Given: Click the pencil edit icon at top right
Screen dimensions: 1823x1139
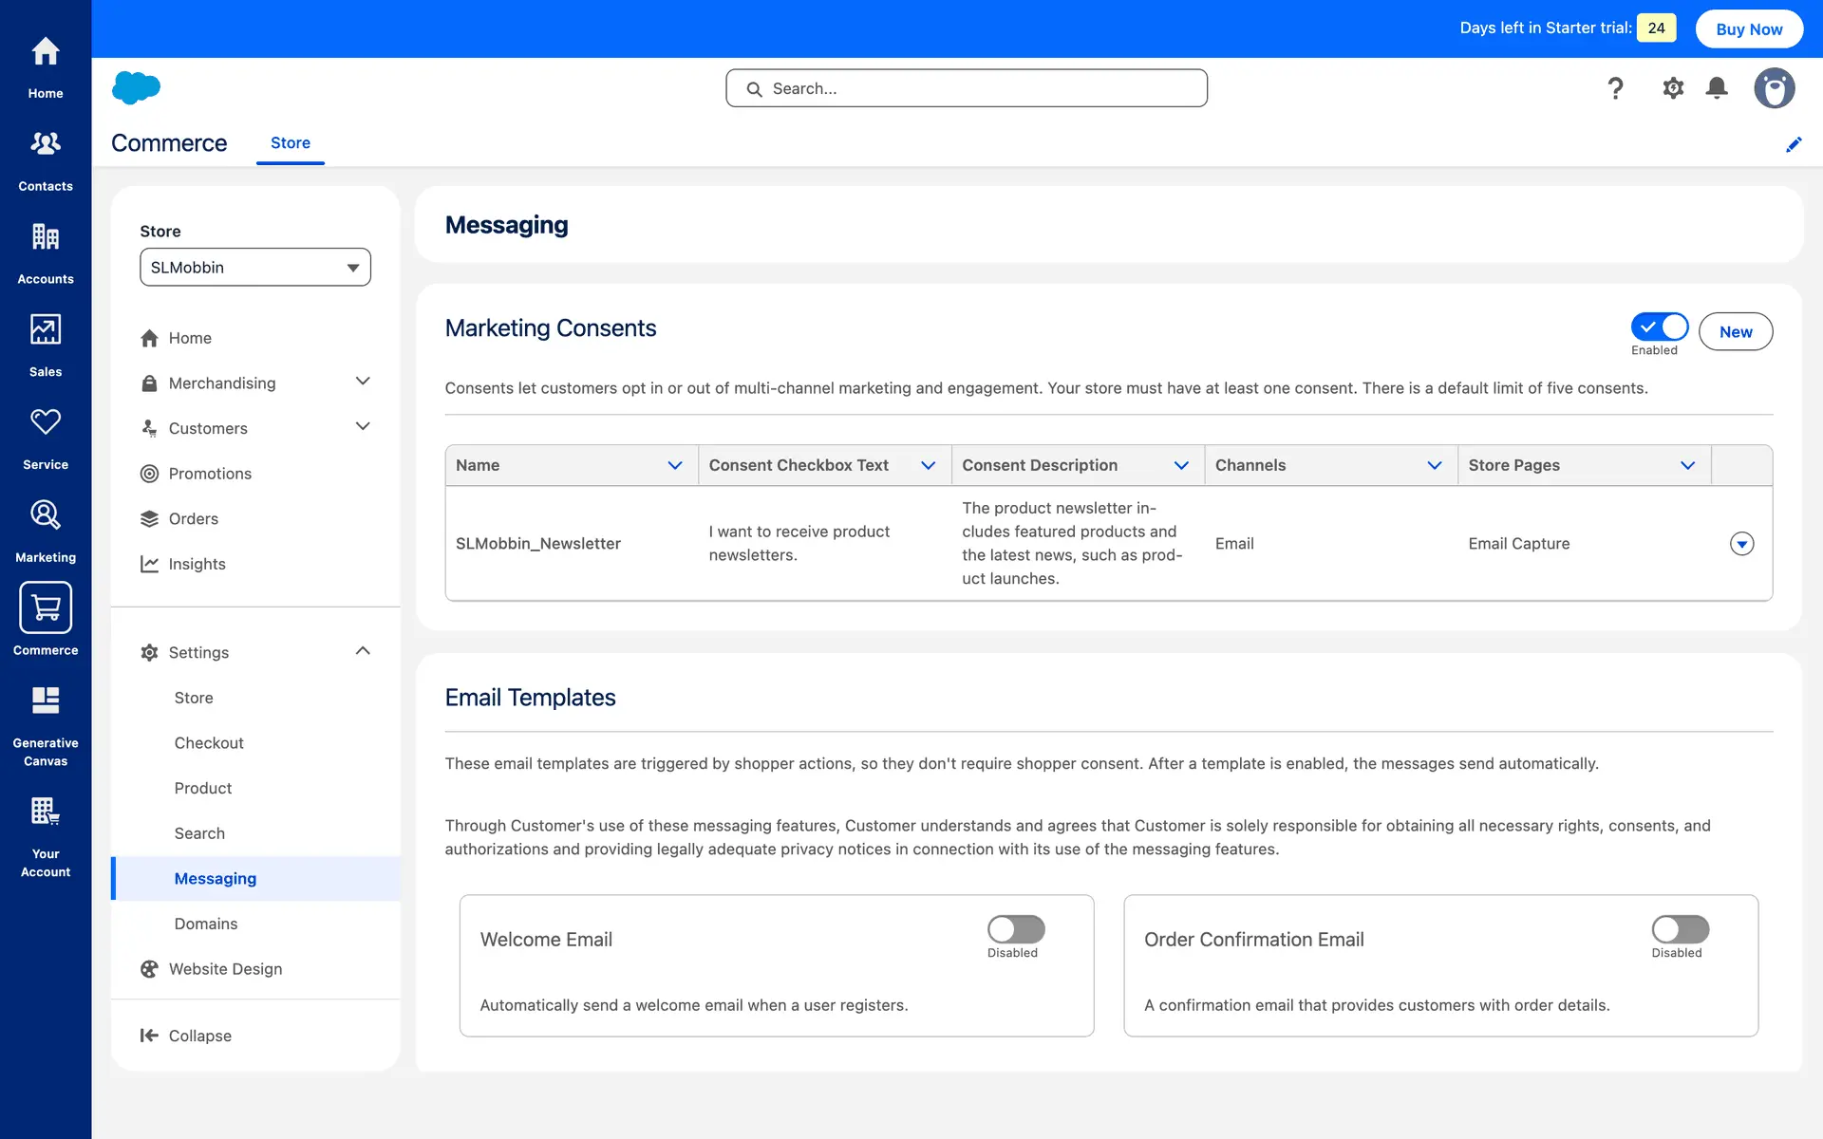Looking at the screenshot, I should click(x=1794, y=144).
